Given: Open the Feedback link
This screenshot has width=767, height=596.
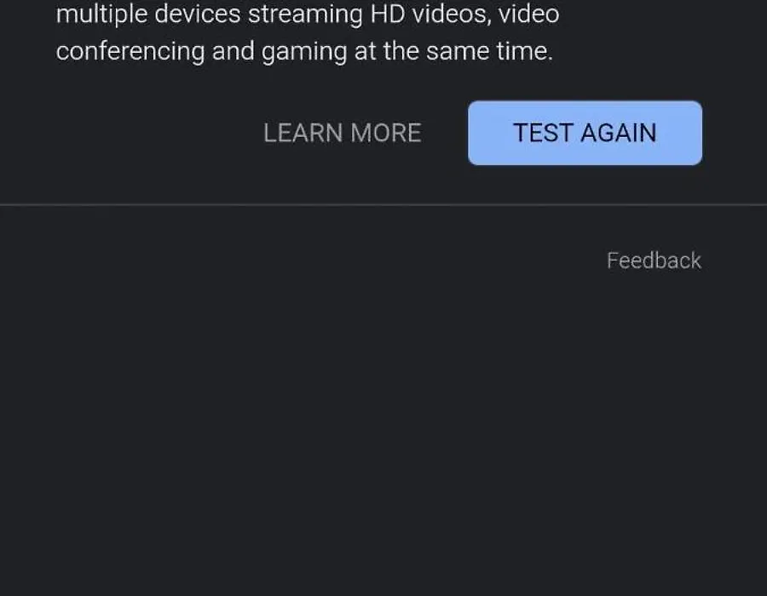Looking at the screenshot, I should 654,261.
